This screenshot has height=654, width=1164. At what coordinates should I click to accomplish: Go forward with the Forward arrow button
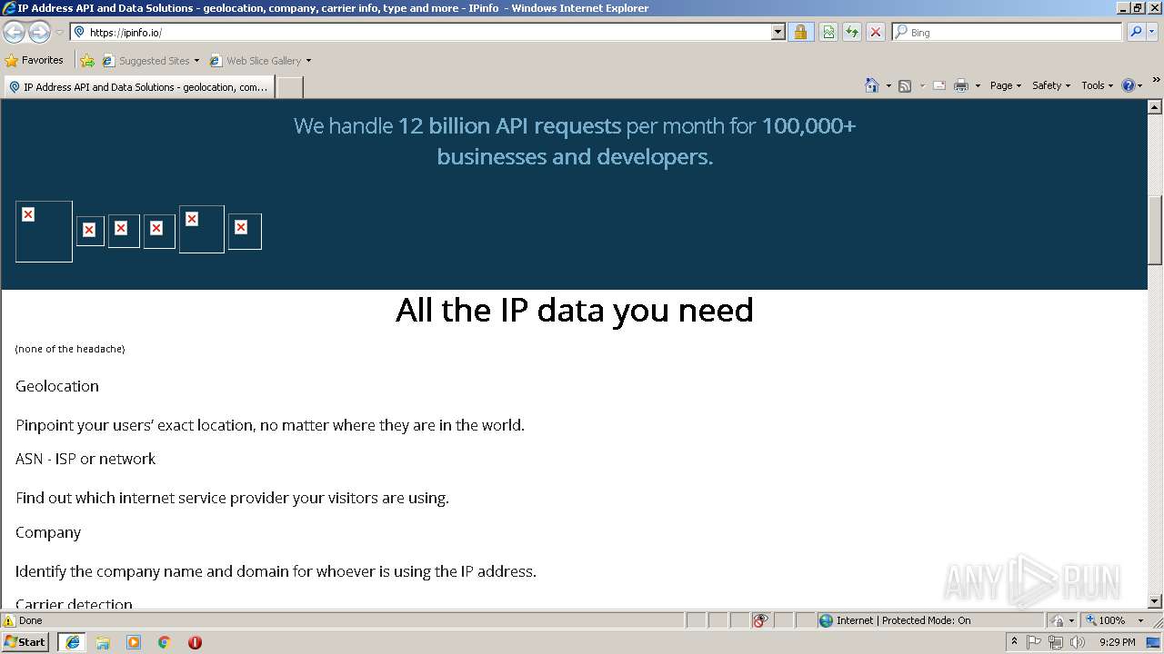tap(39, 33)
